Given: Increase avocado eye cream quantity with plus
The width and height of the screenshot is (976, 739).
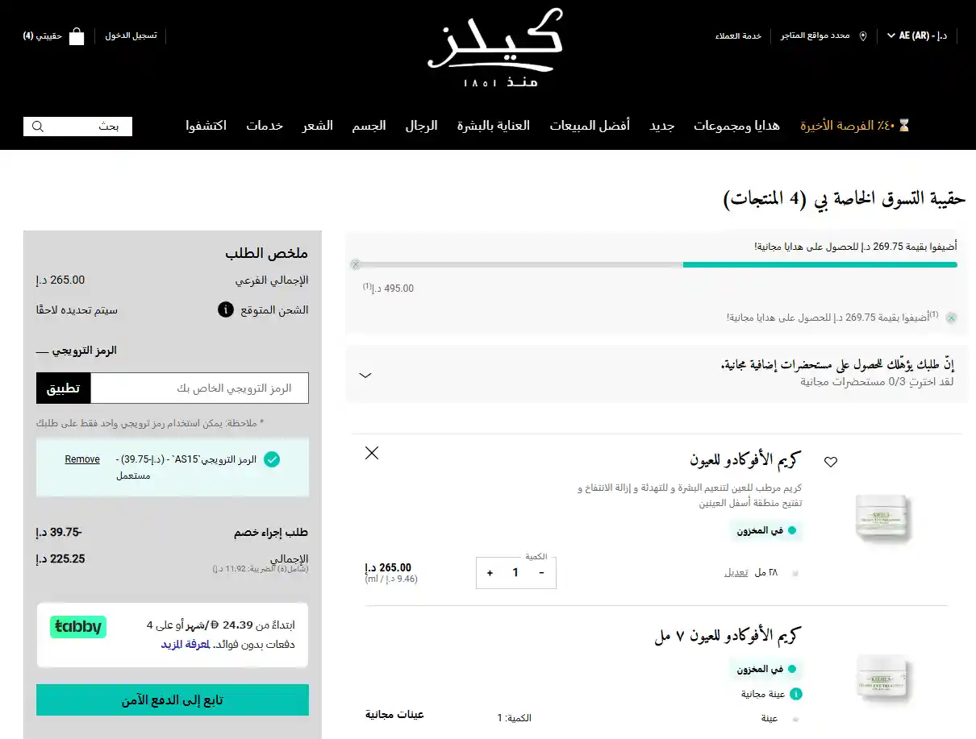Looking at the screenshot, I should point(490,573).
